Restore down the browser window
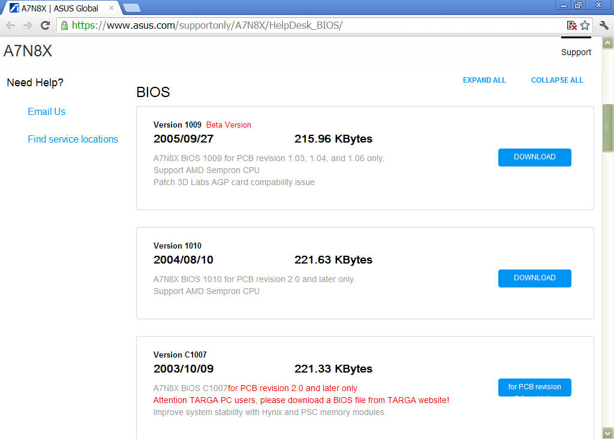The image size is (614, 439). [x=578, y=5]
